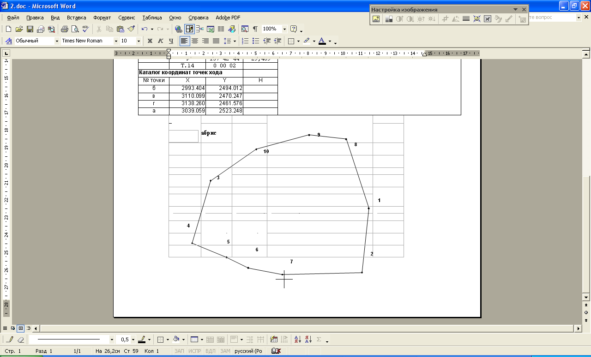591x357 pixels.
Task: Open the Columns layout button
Action: pos(221,29)
